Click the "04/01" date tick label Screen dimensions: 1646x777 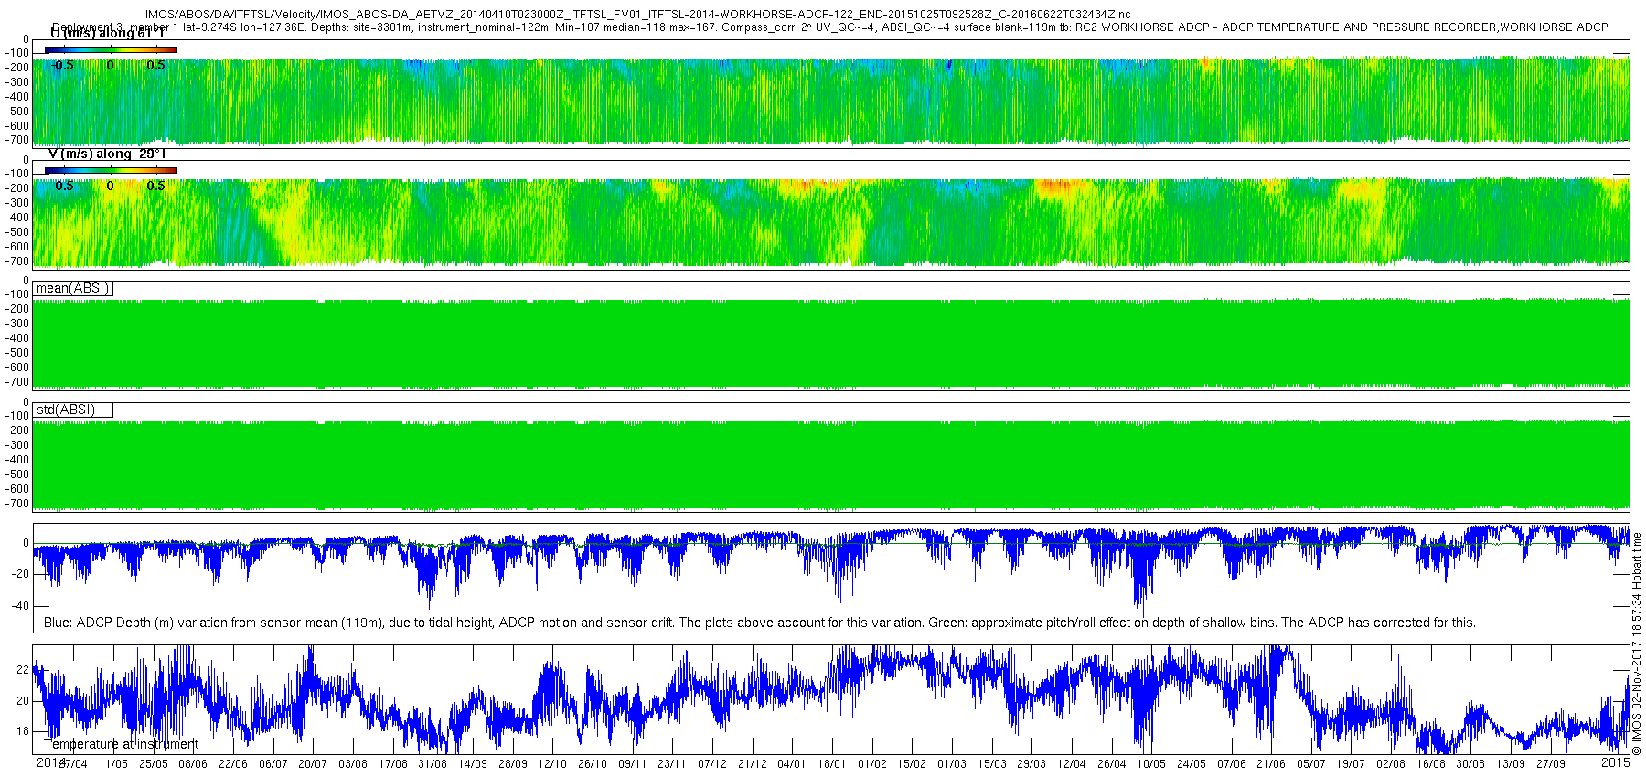(792, 764)
